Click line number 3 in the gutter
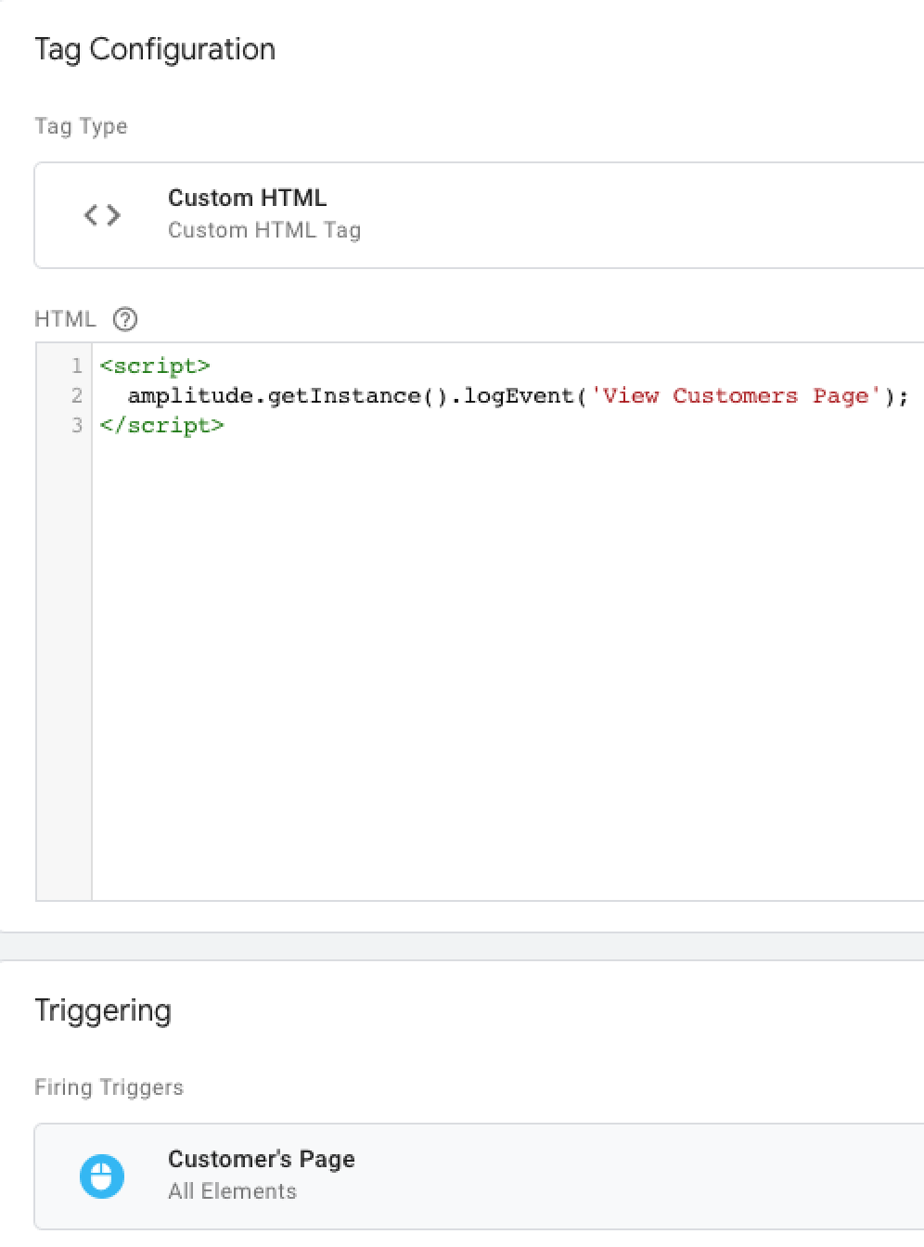Screen dimensions: 924x1247 [77, 425]
